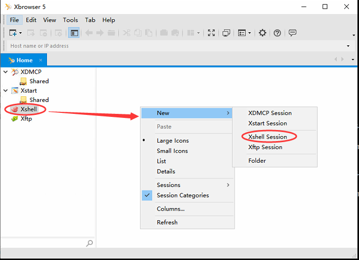The width and height of the screenshot is (359, 260).
Task: Choose Xstart Session from submenu
Action: click(267, 123)
